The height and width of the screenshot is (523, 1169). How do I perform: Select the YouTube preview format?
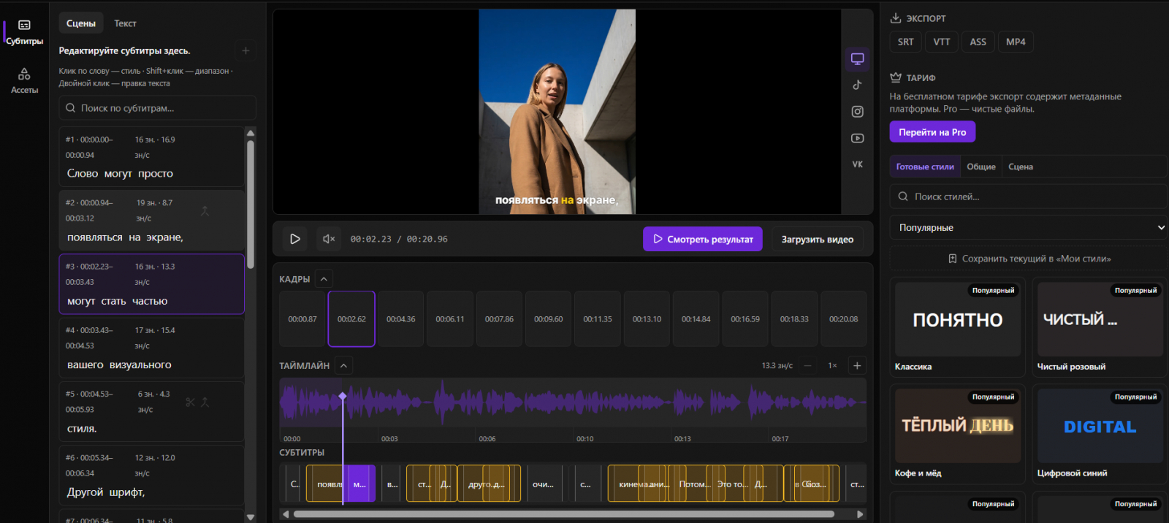[x=858, y=138]
